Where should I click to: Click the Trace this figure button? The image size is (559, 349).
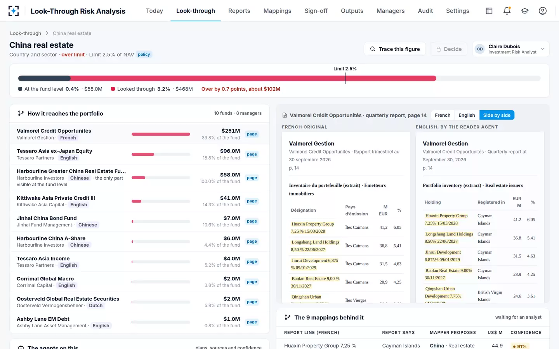(x=395, y=49)
